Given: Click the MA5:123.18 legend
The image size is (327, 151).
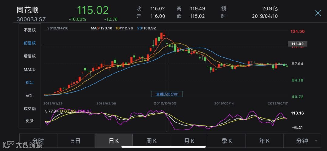Looking at the screenshot, I should [101, 28].
